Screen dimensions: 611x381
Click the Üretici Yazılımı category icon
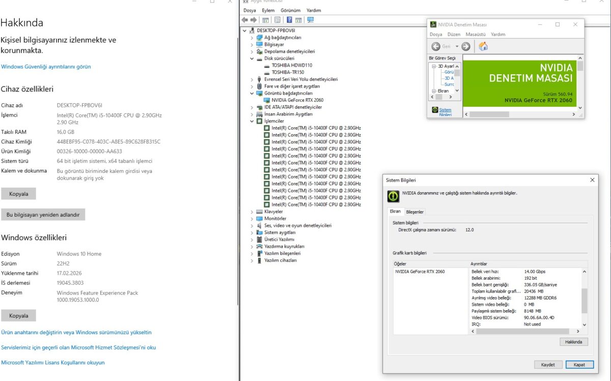click(x=260, y=239)
